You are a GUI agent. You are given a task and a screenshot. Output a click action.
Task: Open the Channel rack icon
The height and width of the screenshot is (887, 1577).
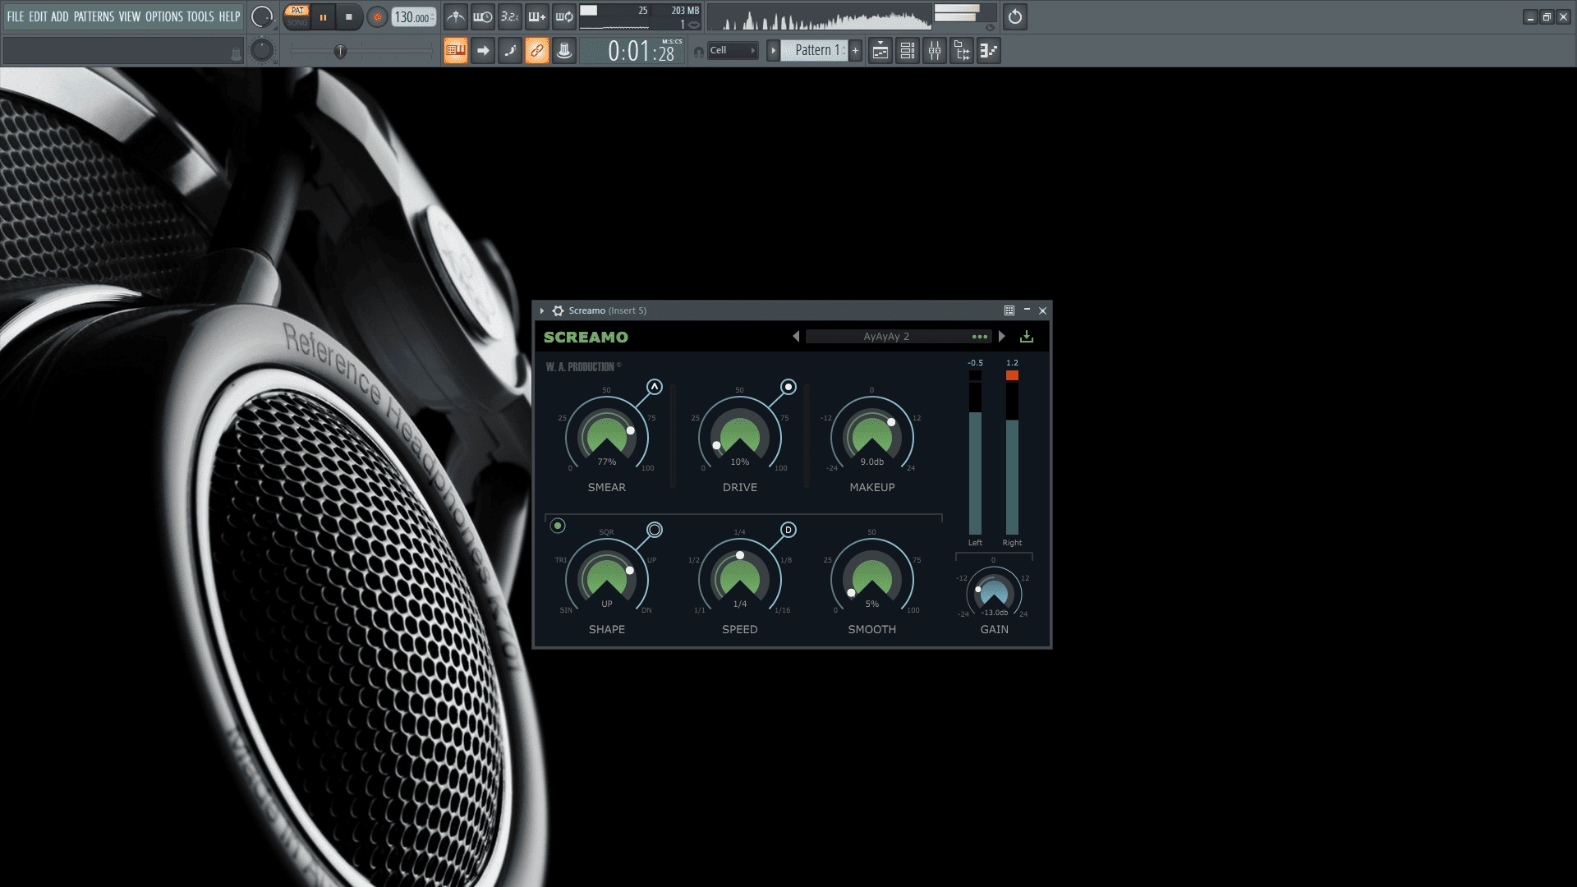[x=908, y=51]
